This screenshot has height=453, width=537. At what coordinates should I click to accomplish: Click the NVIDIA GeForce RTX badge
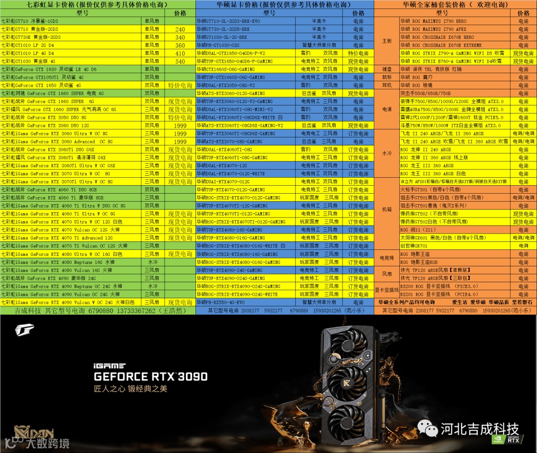[507, 440]
